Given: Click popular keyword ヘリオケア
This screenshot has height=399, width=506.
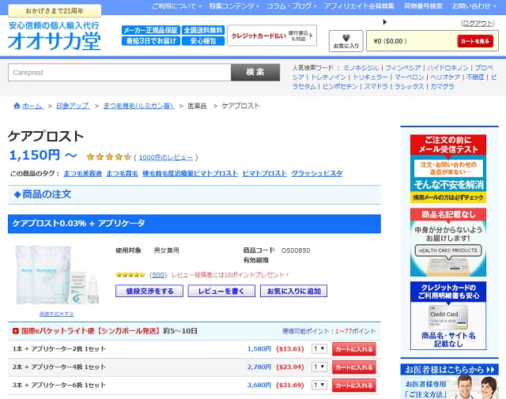Looking at the screenshot, I should click(445, 77).
